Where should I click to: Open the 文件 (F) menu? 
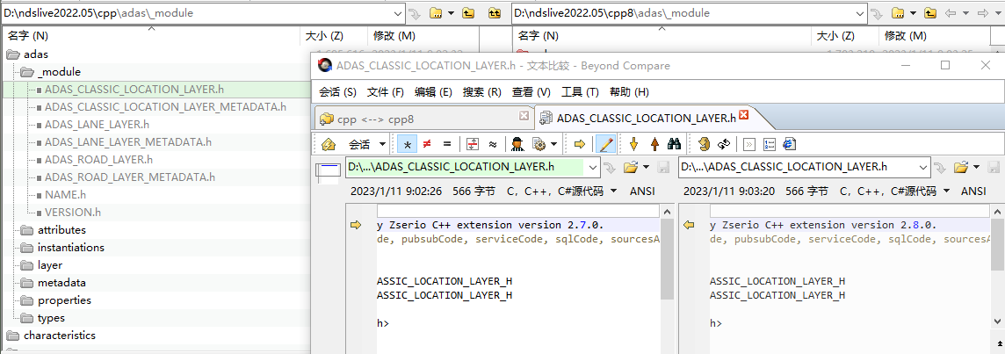385,91
